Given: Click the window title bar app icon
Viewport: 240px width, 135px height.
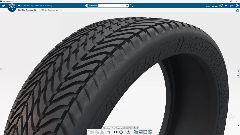Looking at the screenshot, I should [1, 1].
